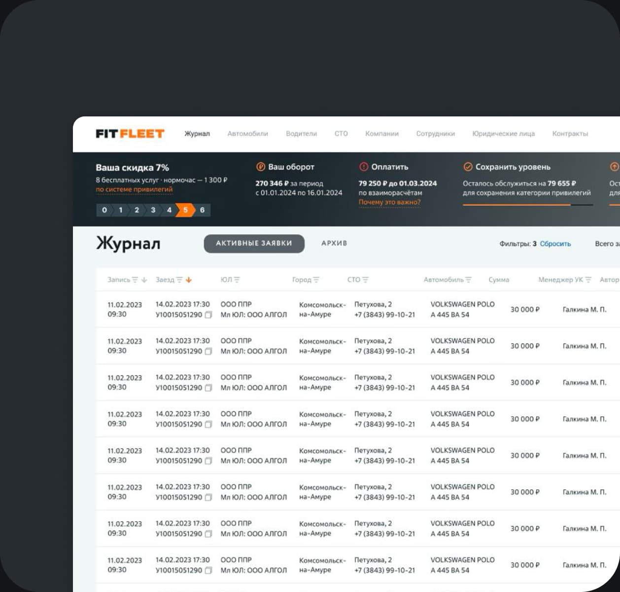This screenshot has height=592, width=620.
Task: Click the highlighted level 5 step
Action: (185, 210)
